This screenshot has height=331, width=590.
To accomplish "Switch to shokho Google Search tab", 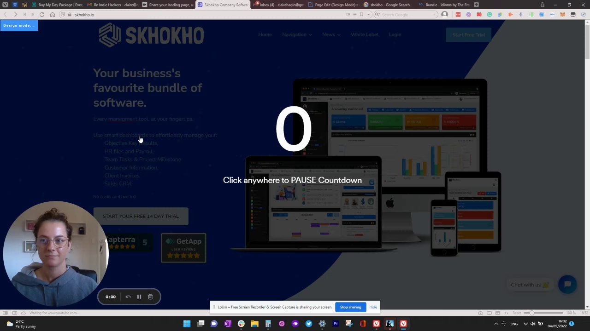I will [x=388, y=5].
